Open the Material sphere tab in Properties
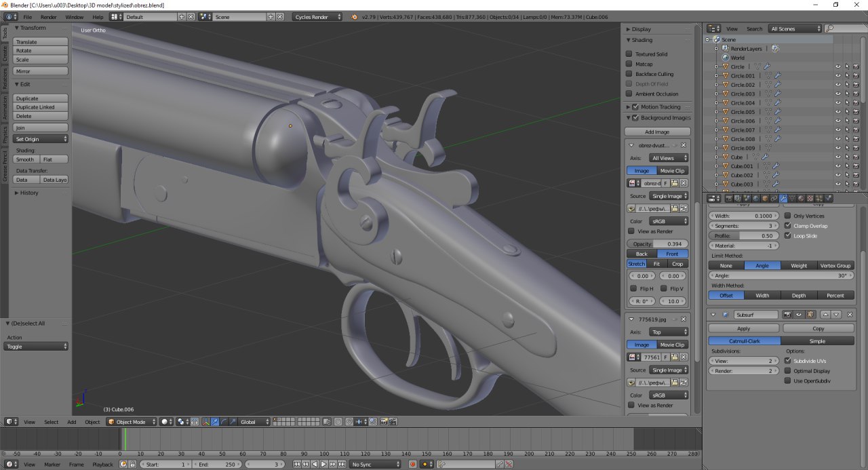The image size is (868, 470). 801,198
